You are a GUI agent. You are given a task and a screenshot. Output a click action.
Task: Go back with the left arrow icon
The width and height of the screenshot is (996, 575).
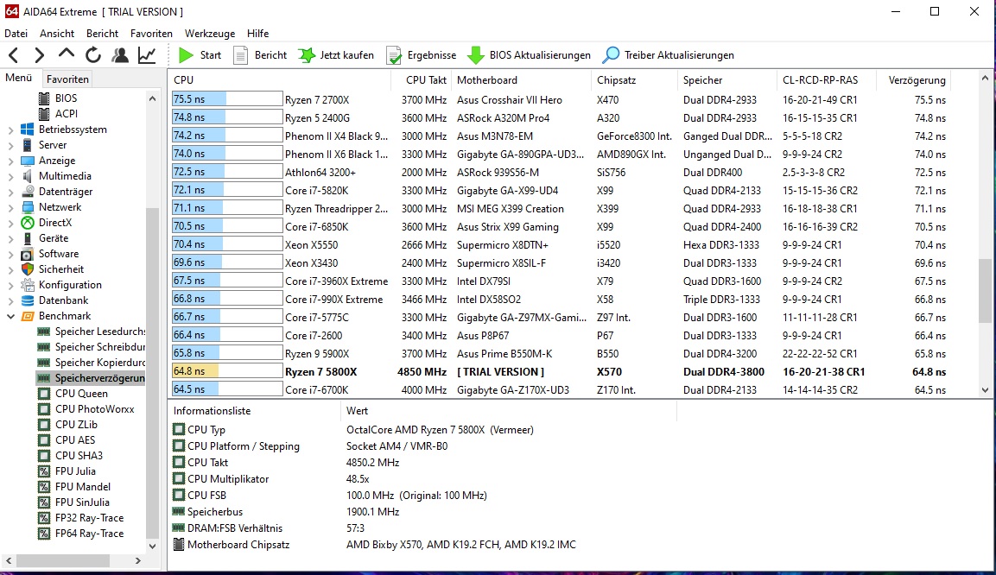(13, 55)
